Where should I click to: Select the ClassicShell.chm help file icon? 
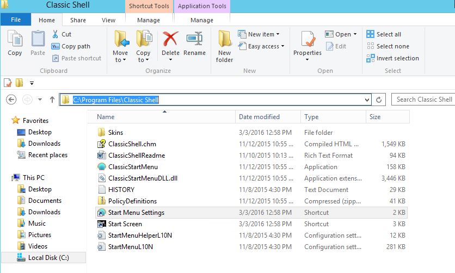[102, 144]
